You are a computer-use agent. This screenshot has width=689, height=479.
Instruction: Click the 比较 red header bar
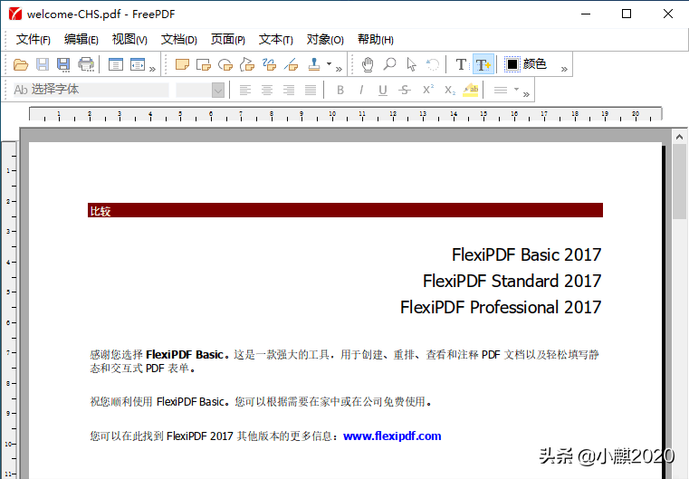(345, 210)
